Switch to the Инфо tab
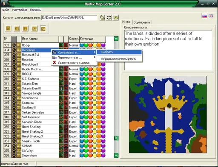218x167 pixels. pyautogui.click(x=126, y=22)
